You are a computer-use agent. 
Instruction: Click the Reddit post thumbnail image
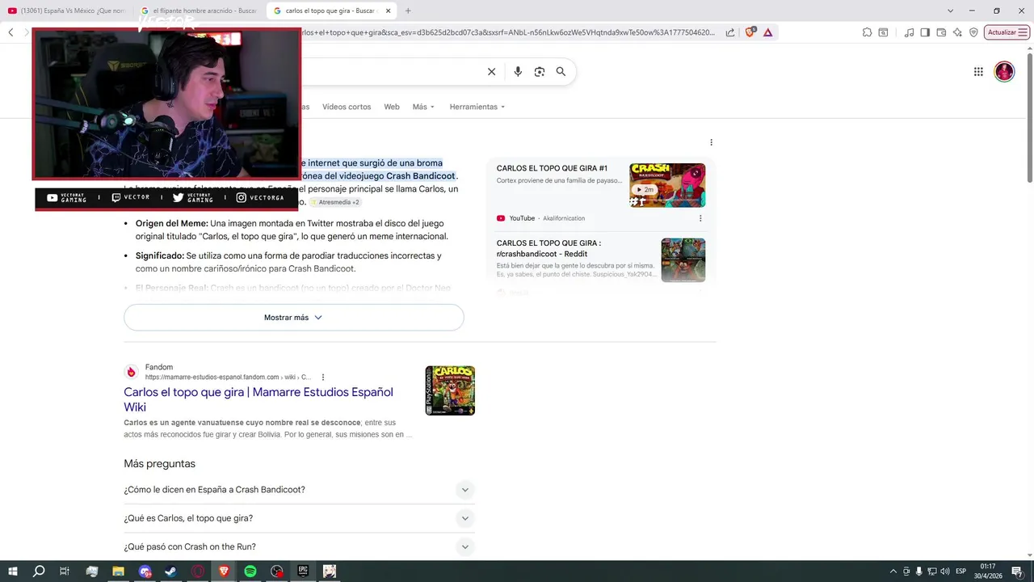pyautogui.click(x=683, y=259)
